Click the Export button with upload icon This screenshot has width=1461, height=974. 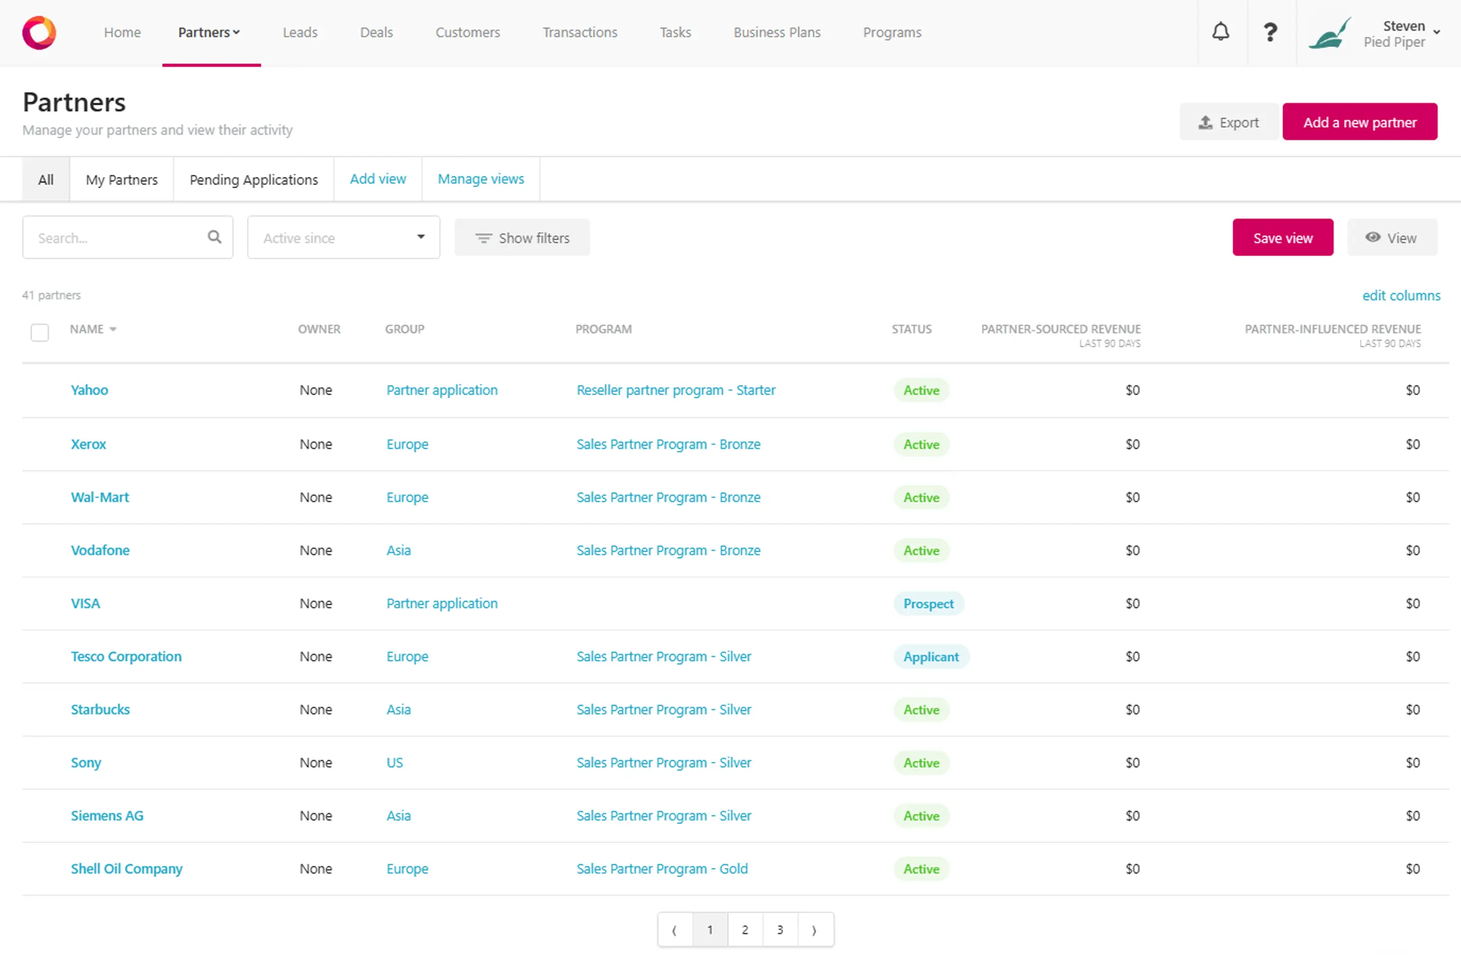(x=1228, y=122)
